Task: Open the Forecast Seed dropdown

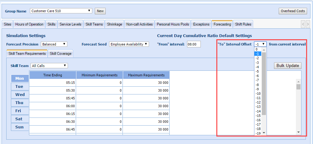Action: point(129,44)
